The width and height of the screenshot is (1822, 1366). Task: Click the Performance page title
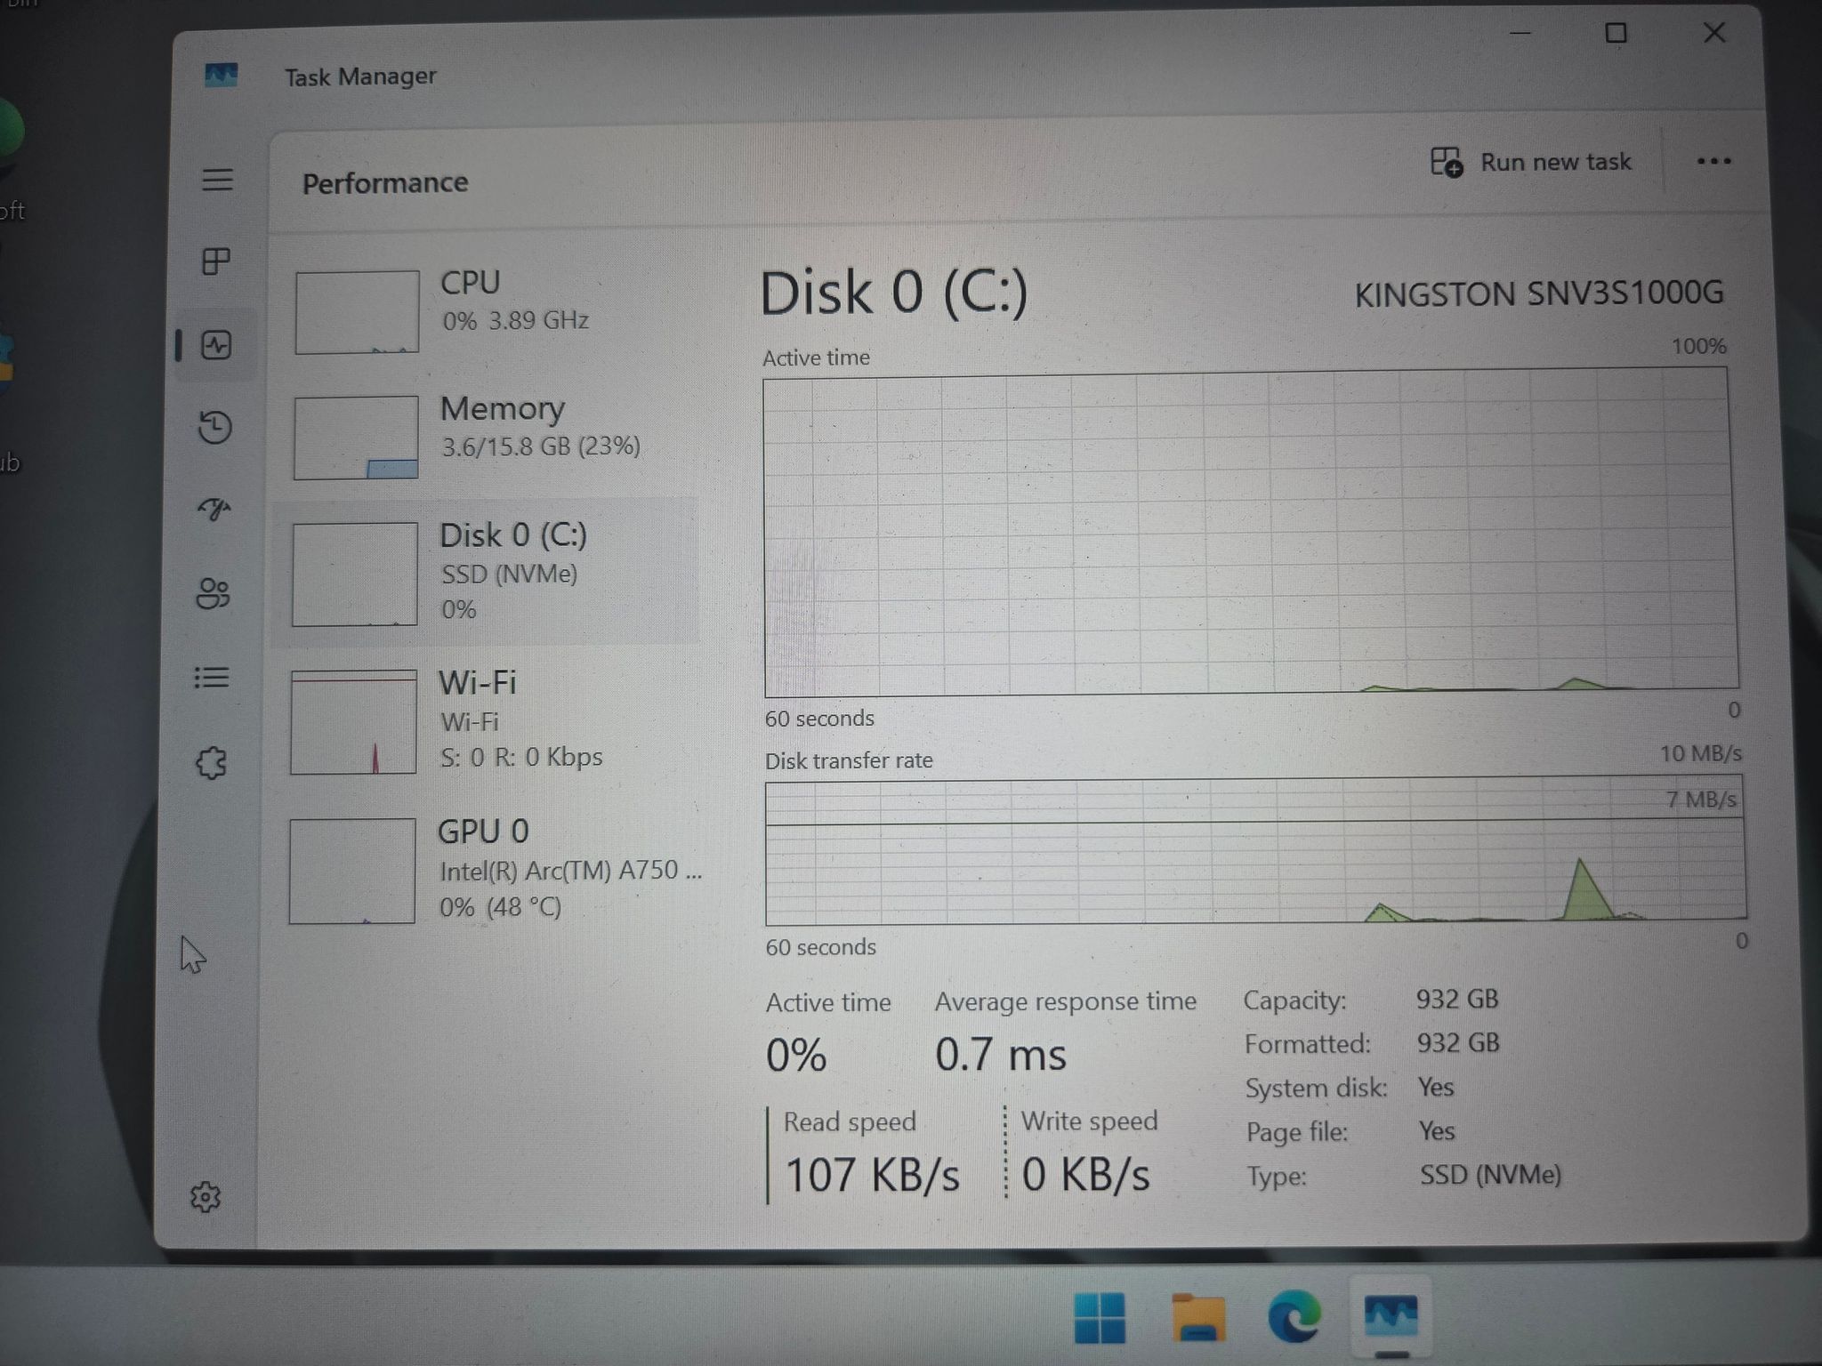(385, 183)
